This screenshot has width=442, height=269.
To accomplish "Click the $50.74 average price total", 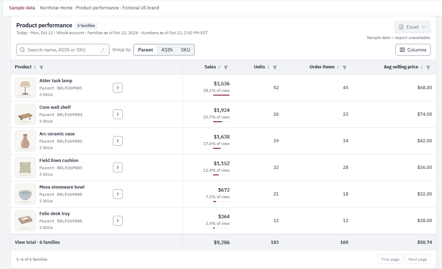I will pos(424,242).
